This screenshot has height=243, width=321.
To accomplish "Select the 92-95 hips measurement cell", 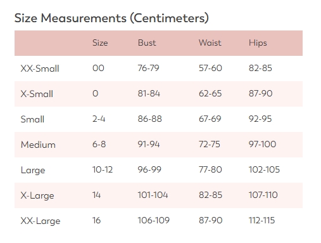I will click(x=260, y=119).
